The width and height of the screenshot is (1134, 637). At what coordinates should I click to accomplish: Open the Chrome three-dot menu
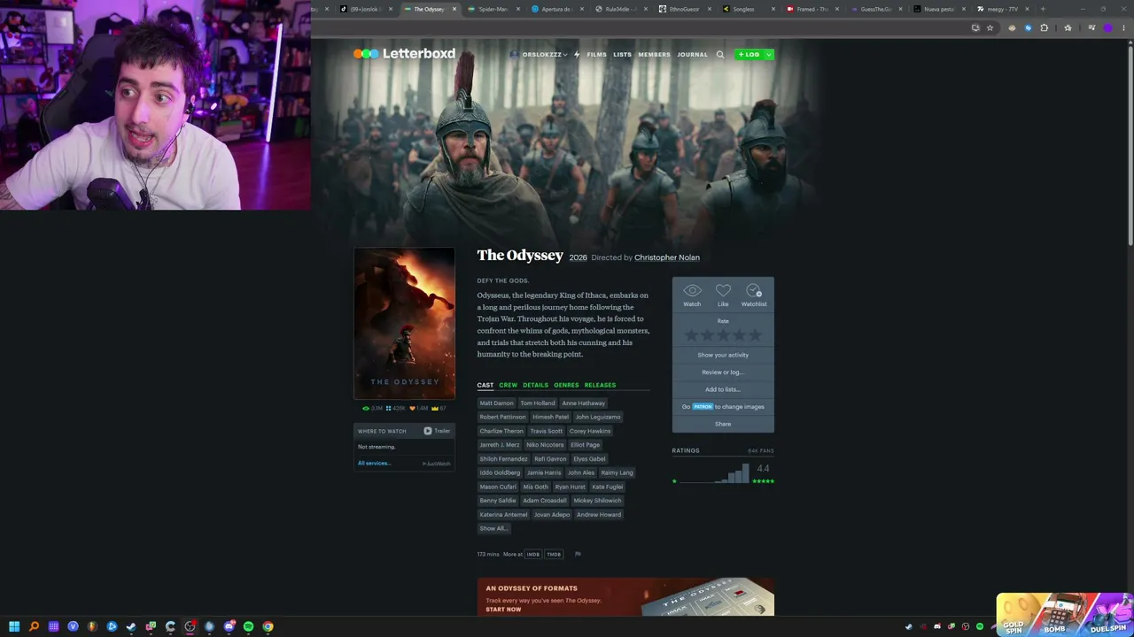click(1124, 27)
